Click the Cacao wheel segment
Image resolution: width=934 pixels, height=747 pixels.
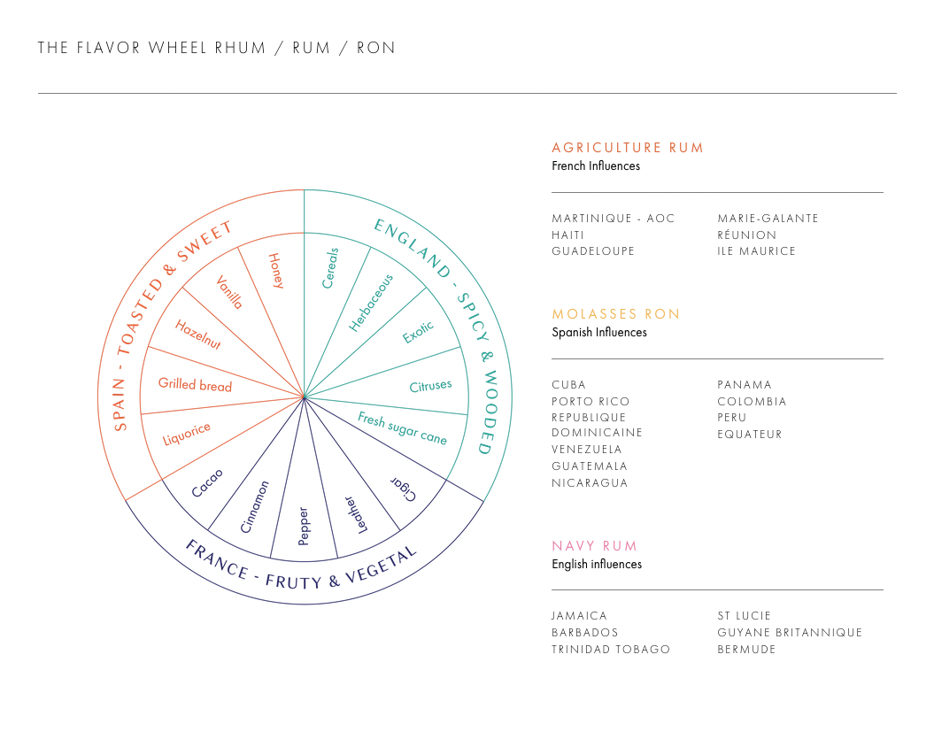(207, 482)
